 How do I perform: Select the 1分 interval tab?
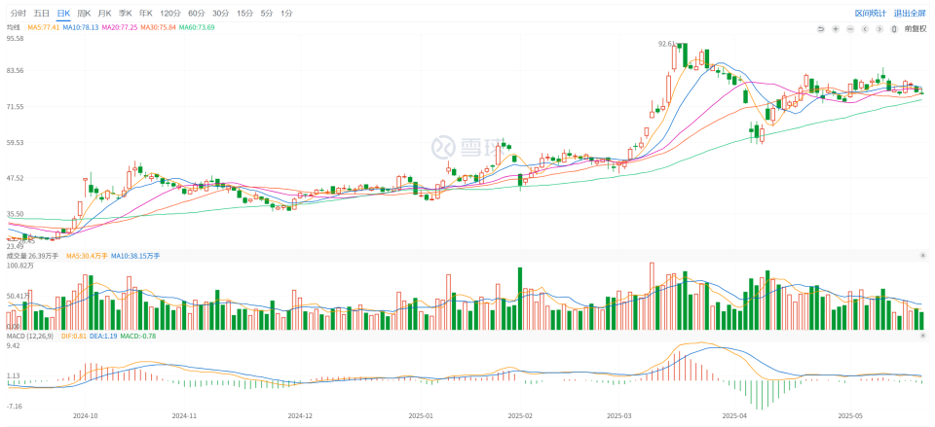[286, 13]
